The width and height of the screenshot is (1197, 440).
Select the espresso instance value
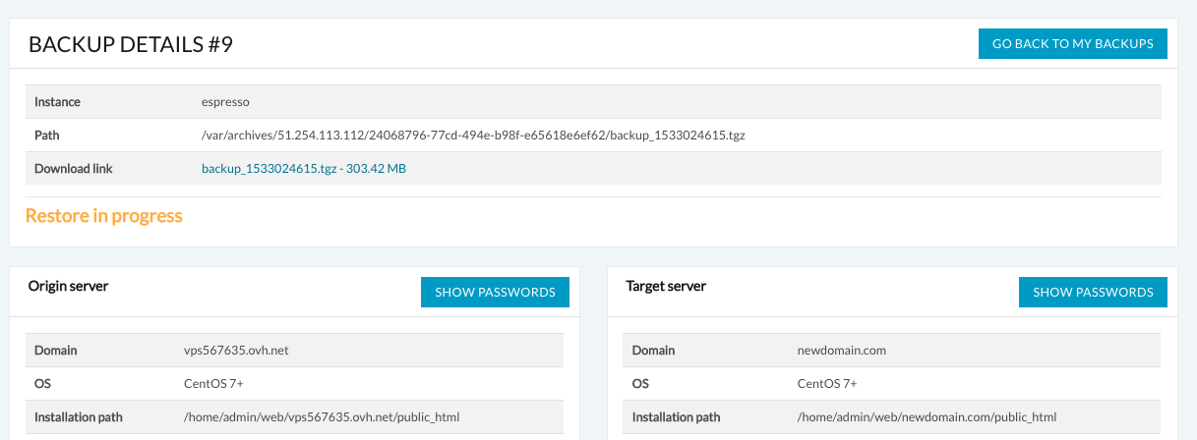[x=223, y=102]
